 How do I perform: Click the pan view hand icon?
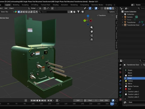tap(92, 31)
